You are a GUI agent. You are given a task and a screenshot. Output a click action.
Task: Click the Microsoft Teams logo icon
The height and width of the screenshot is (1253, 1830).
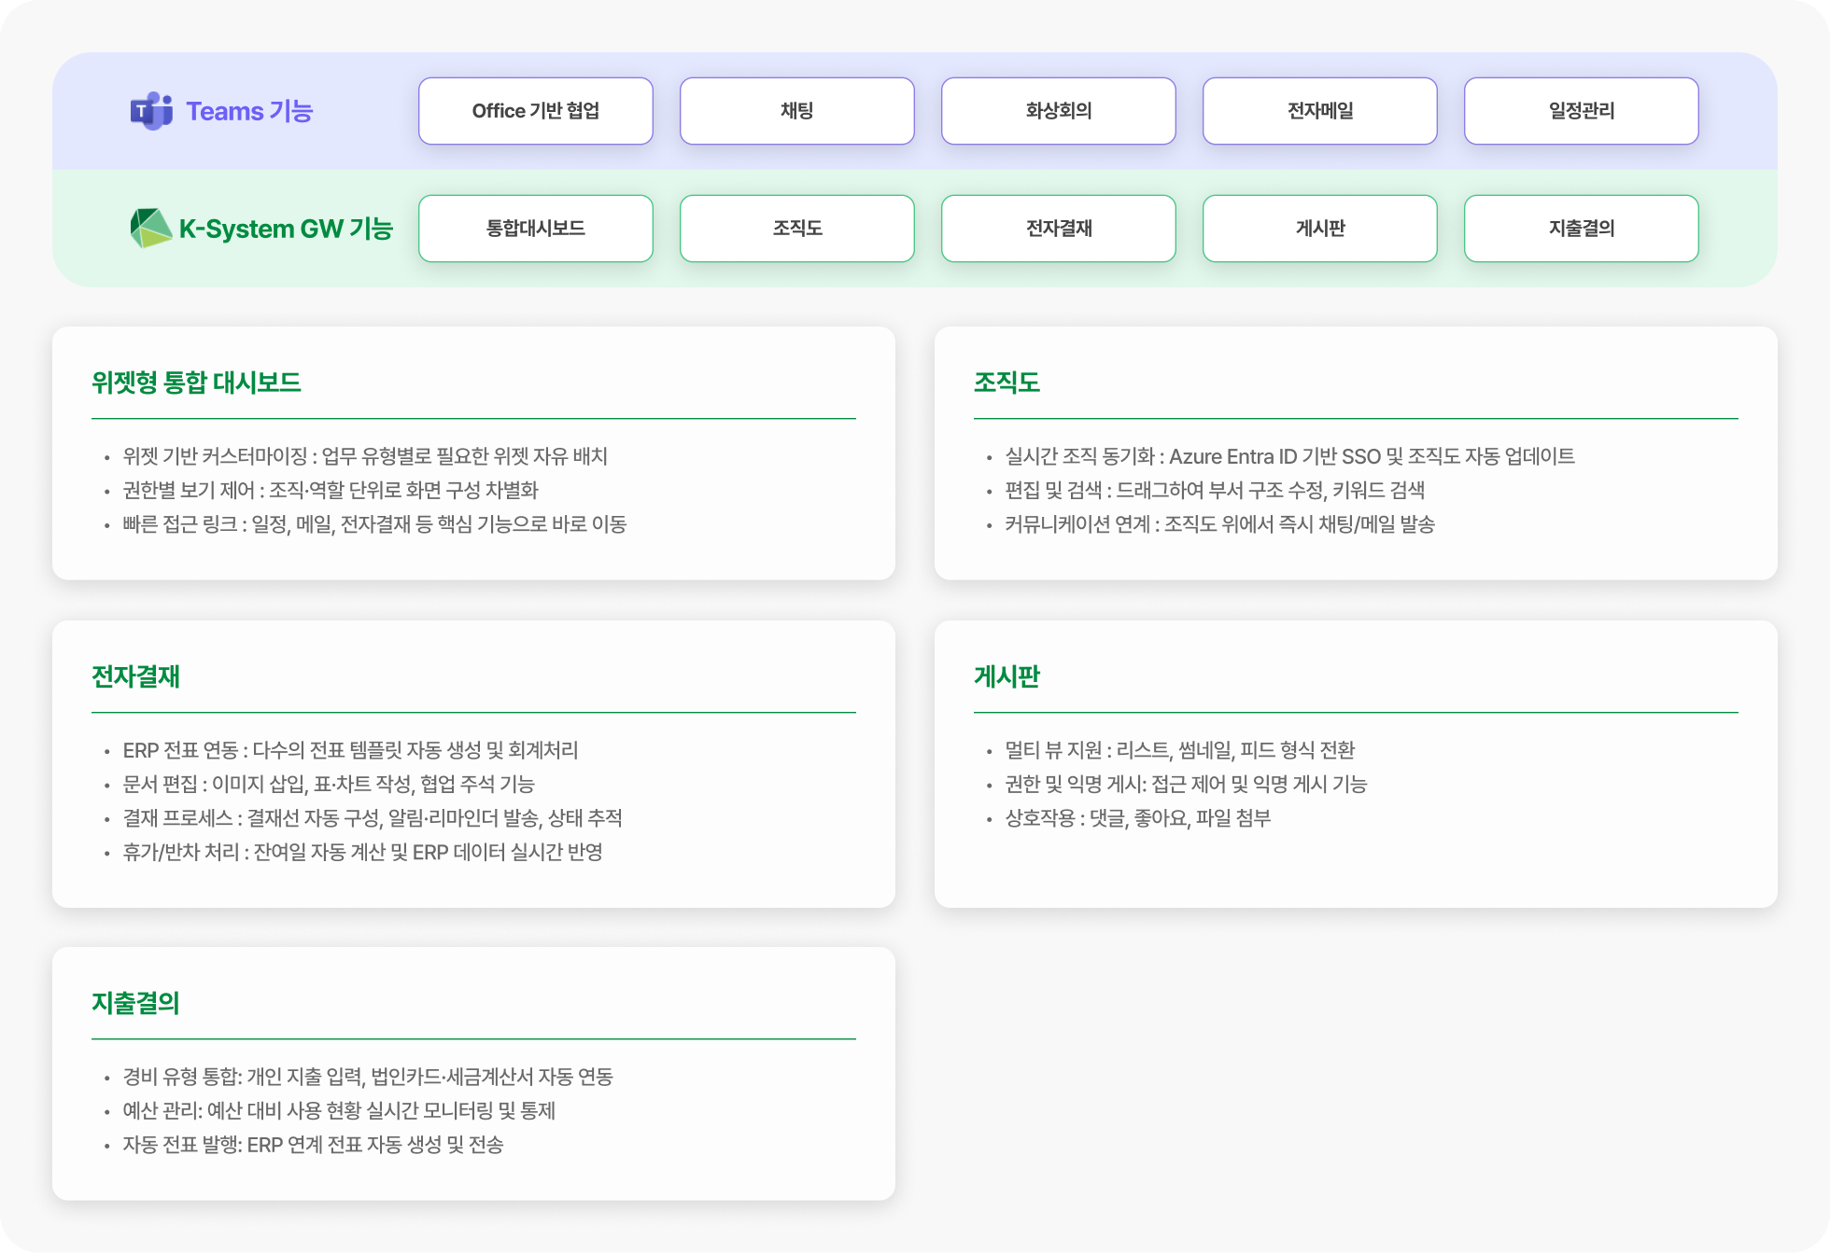coord(151,111)
